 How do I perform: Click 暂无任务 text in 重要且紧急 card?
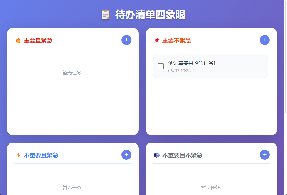point(72,73)
